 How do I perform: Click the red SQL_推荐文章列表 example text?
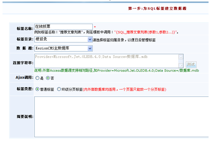[x=145, y=32]
